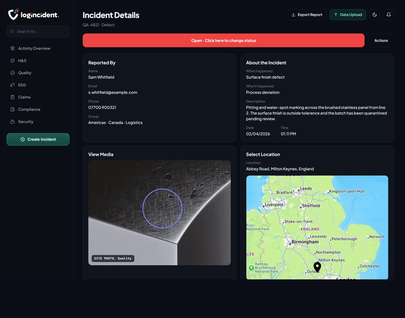Click the ESG leaf icon
Screen dimensions: 405x318
point(12,85)
